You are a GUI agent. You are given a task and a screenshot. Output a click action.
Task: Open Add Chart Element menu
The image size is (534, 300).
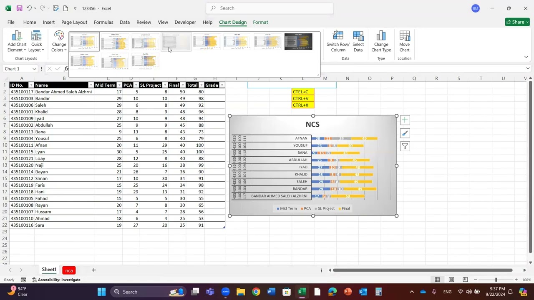[17, 42]
